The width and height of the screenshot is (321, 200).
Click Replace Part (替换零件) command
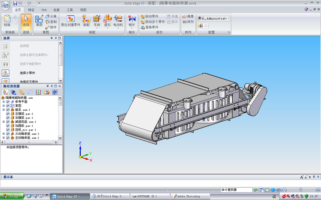(x=150, y=27)
